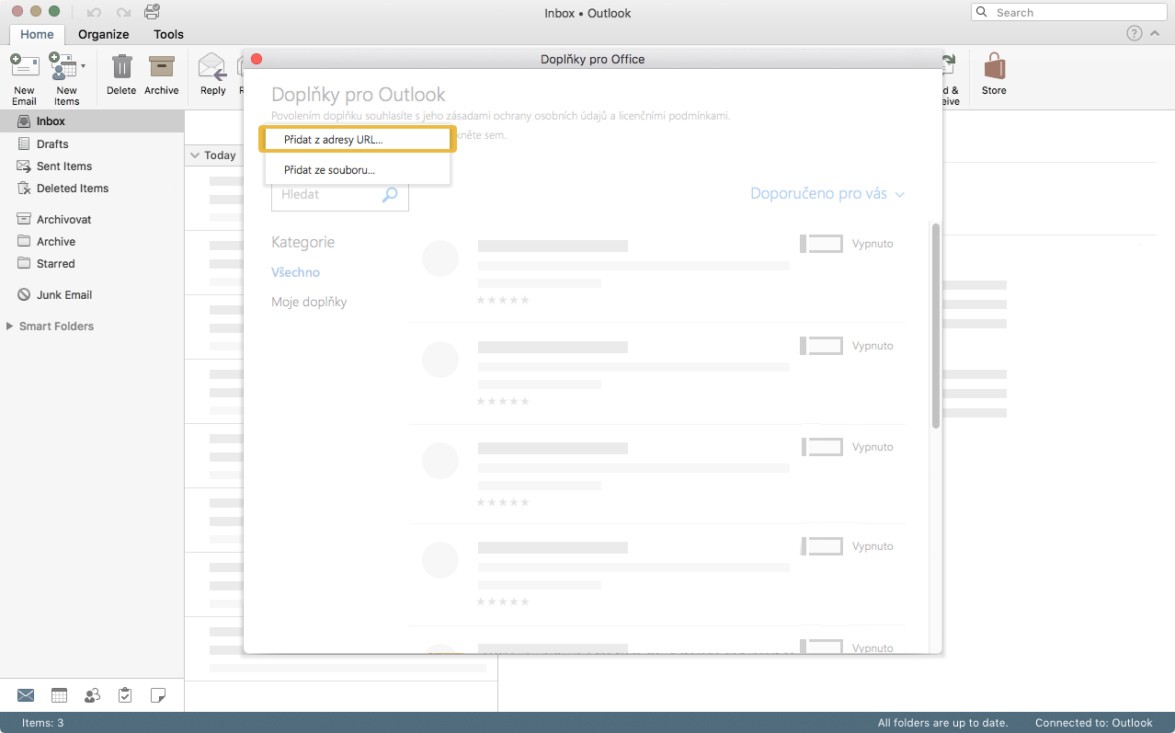Click the "Items: 3" status bar text
The width and height of the screenshot is (1175, 733).
click(43, 723)
